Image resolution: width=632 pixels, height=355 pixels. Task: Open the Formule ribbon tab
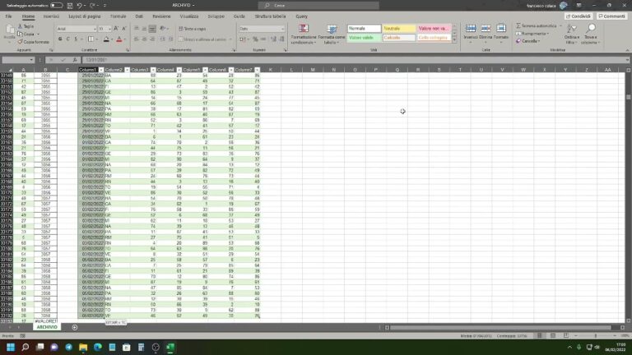coord(118,16)
